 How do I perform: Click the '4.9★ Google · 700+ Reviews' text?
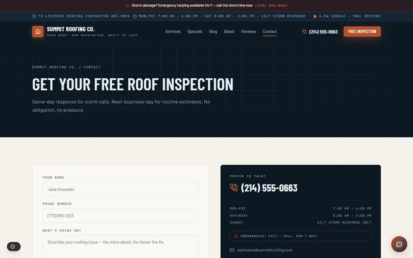(x=349, y=16)
